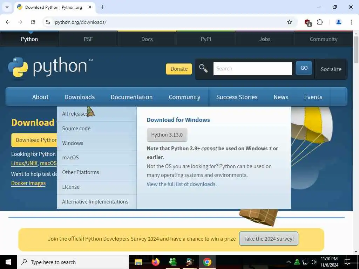
Task: Click the Donate button
Action: (x=179, y=69)
